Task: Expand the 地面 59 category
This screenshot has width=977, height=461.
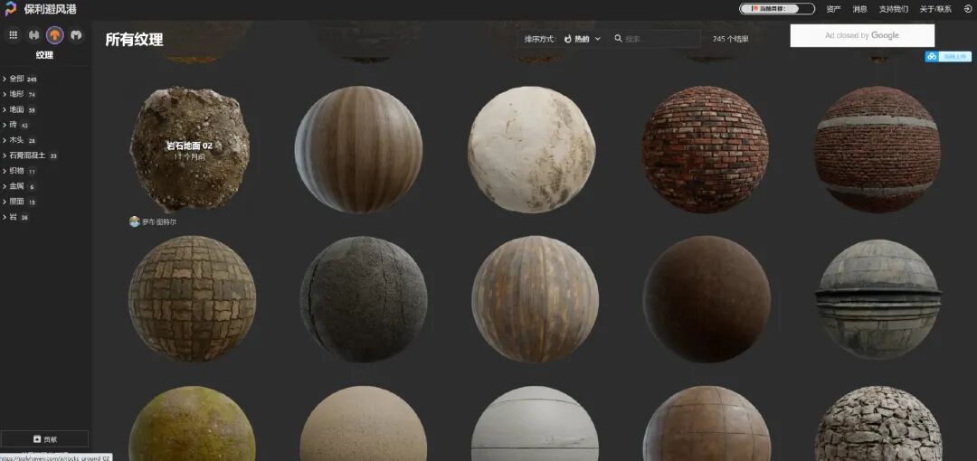Action: pyautogui.click(x=19, y=109)
